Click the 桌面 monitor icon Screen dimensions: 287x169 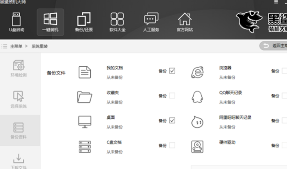pos(84,122)
